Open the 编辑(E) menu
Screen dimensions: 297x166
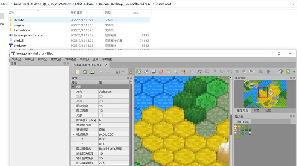(29, 59)
